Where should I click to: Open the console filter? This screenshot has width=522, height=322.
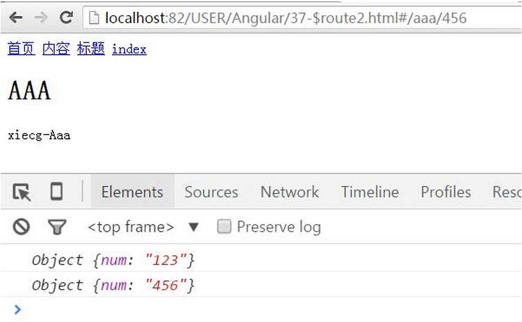(56, 227)
